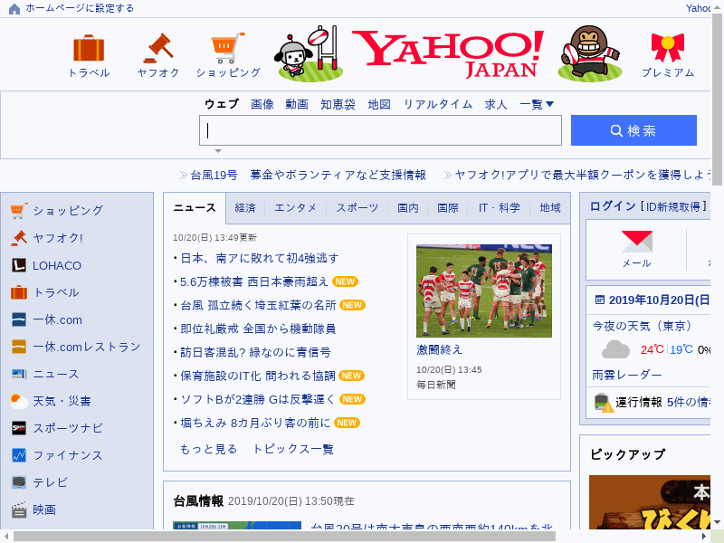Viewport: 724px width, 543px height.
Task: Open headline 堀ちえみ 8カ月ぶり客の前に
Action: (x=255, y=423)
